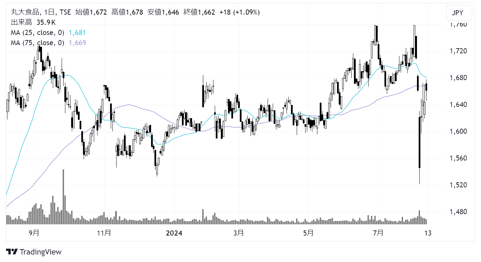Open the JPY currency selector
The image size is (481, 262).
pos(459,14)
